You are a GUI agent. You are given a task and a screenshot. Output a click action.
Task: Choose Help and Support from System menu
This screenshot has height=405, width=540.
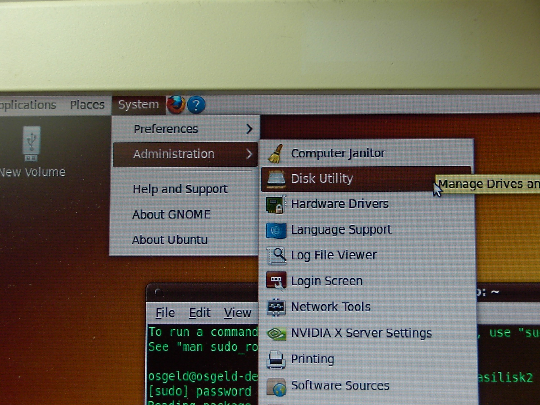(x=184, y=189)
